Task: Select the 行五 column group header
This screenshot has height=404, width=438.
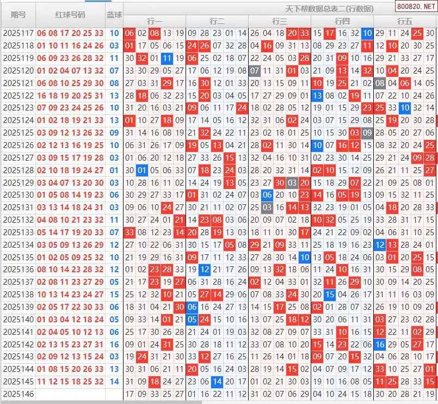Action: 405,21
